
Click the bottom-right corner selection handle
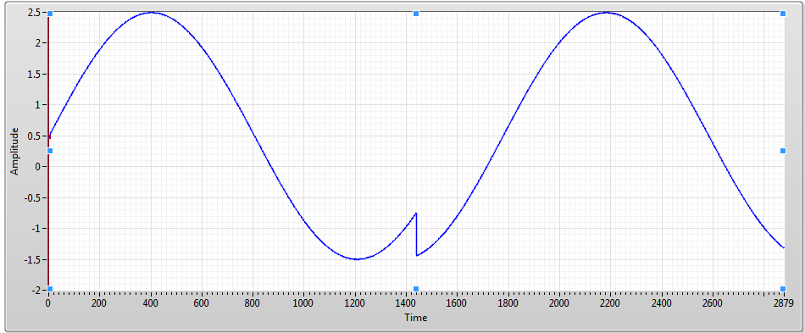point(783,289)
